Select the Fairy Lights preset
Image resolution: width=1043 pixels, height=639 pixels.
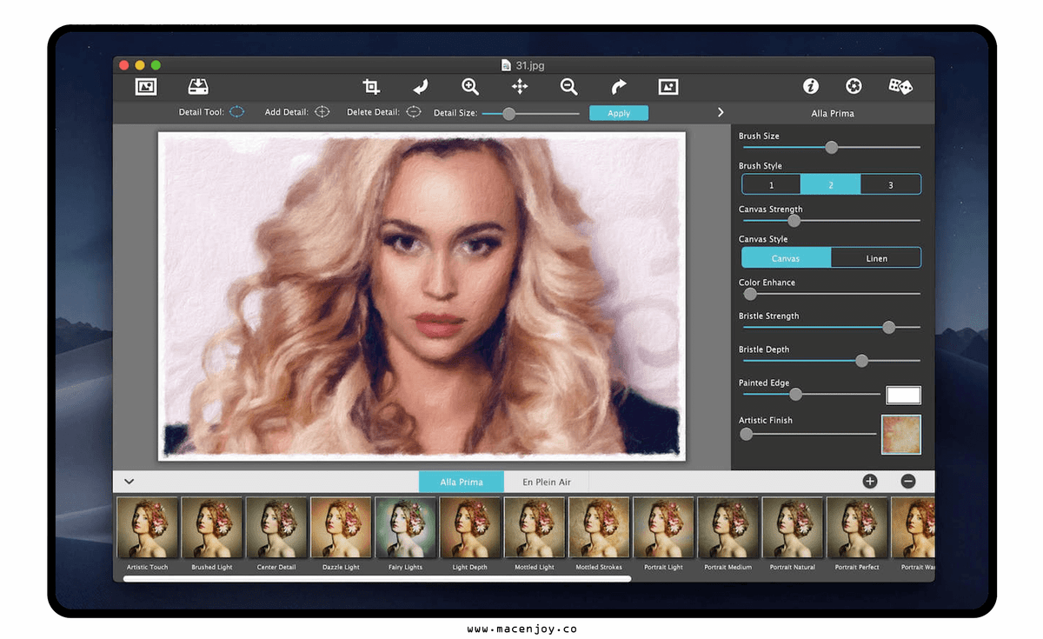(x=405, y=527)
